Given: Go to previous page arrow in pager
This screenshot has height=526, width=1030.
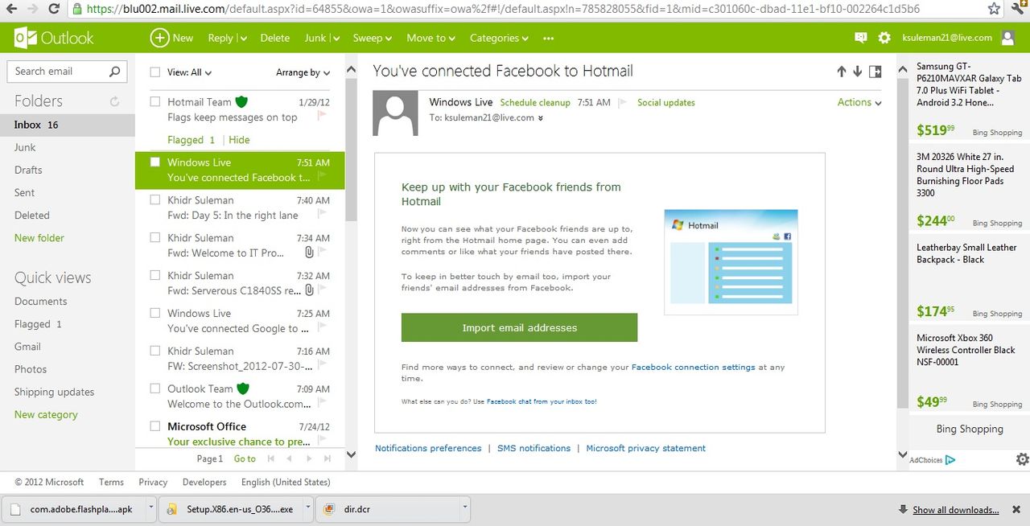Looking at the screenshot, I should coord(289,458).
